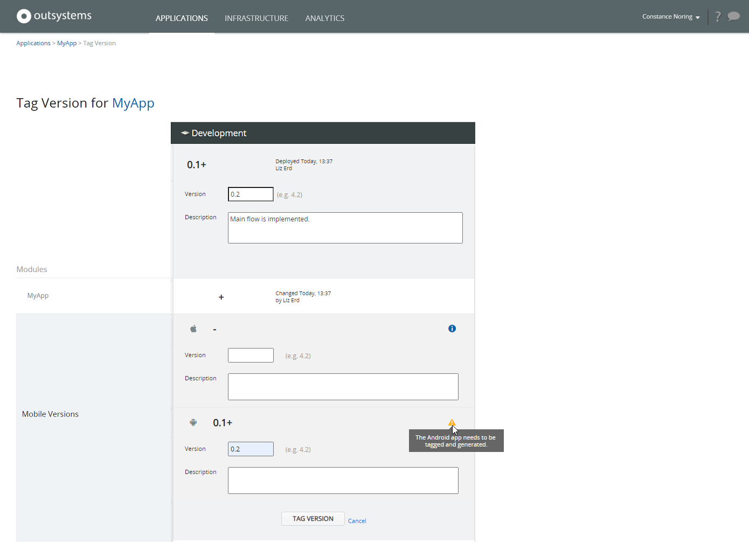Click the MyApp link in page title
This screenshot has width=749, height=557.
click(x=133, y=103)
